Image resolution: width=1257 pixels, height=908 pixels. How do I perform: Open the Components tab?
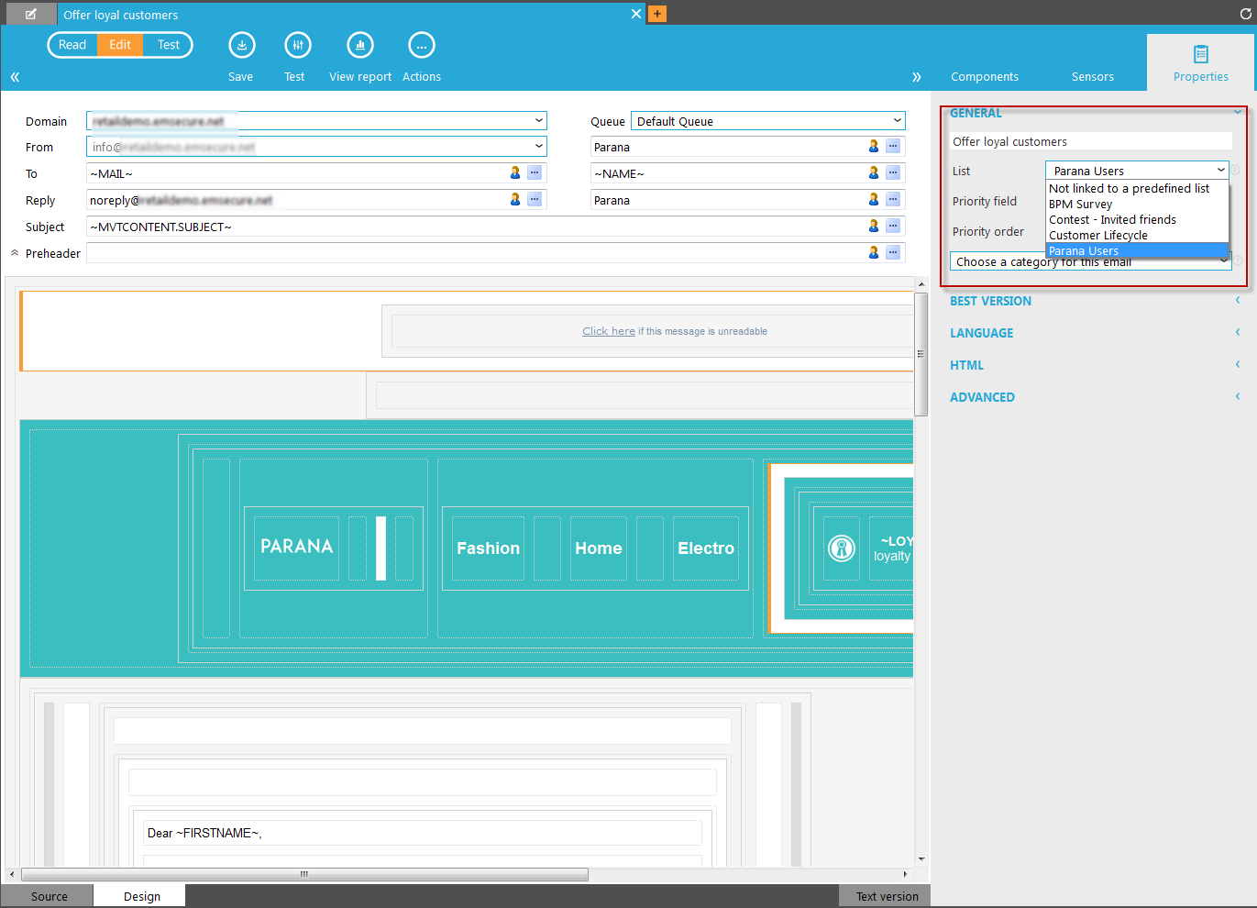point(984,77)
